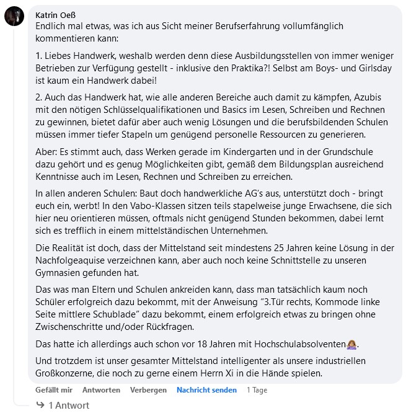Image resolution: width=406 pixels, height=413 pixels.
Task: Hide the comment using Verbergen
Action: tap(148, 390)
